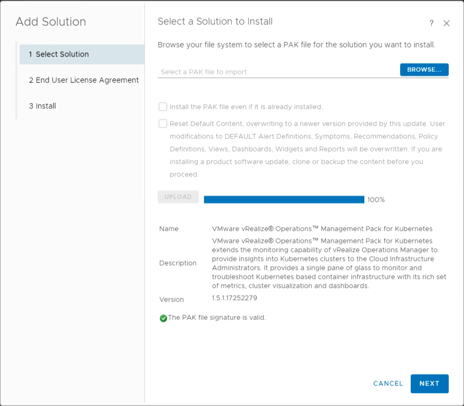Screen dimensions: 464x406
Task: Cancel the Add Solution wizard
Action: (x=388, y=383)
